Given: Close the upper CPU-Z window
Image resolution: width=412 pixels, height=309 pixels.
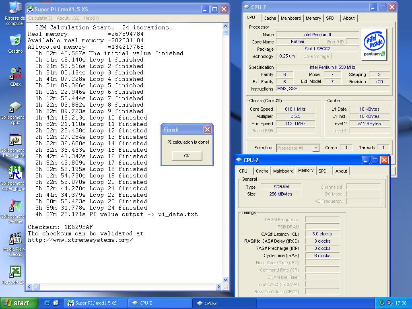Looking at the screenshot, I should [392, 7].
